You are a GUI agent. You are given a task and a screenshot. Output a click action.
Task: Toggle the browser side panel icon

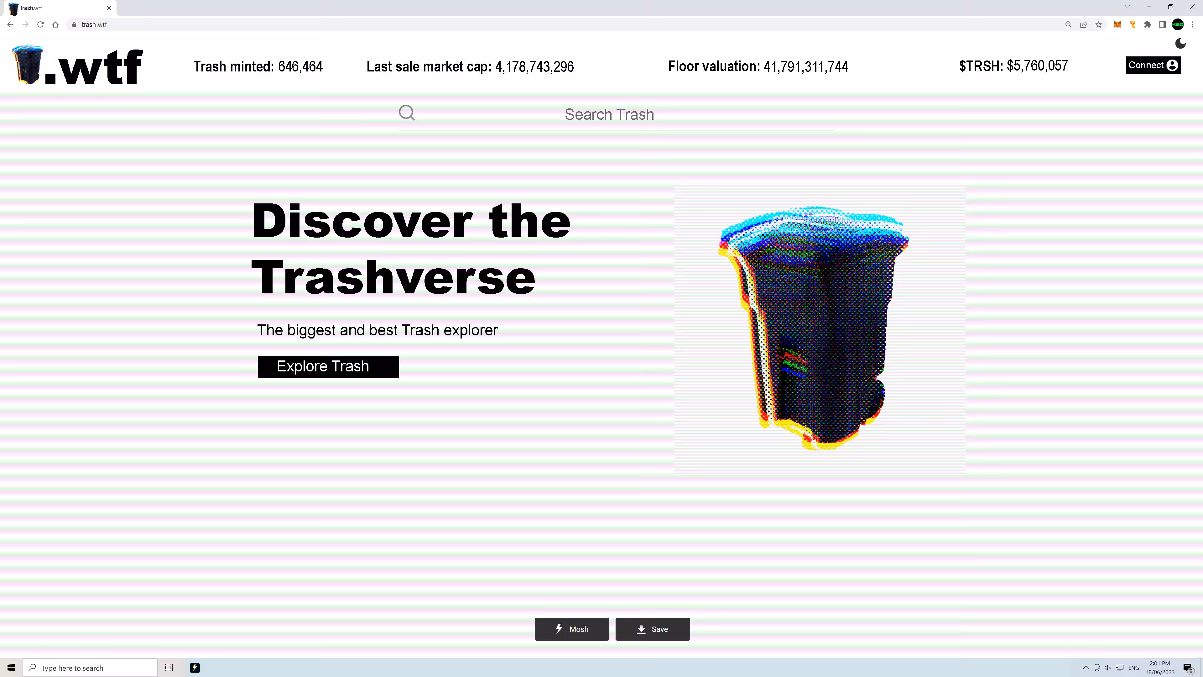[x=1162, y=24]
